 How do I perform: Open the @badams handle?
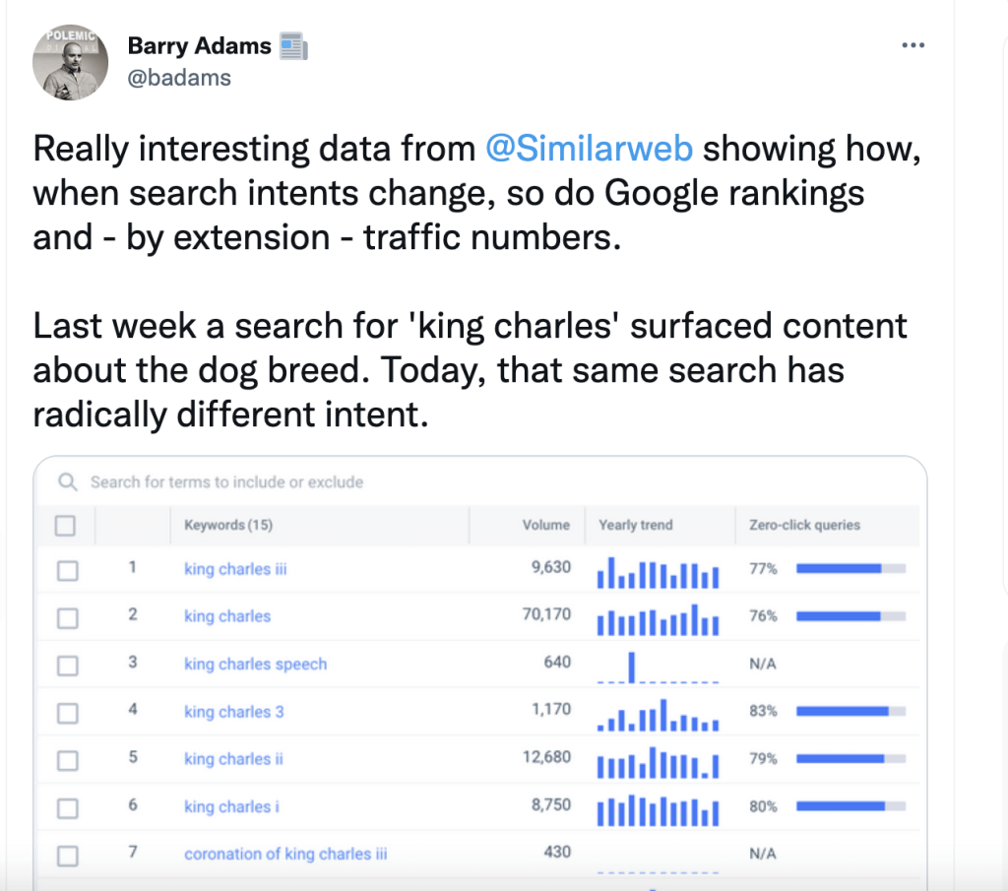click(x=179, y=78)
